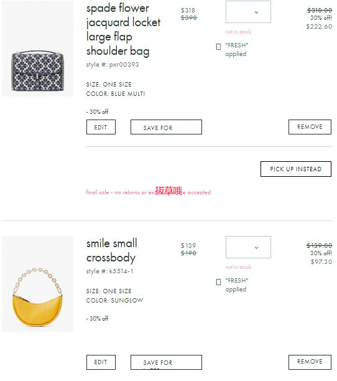Click chevron arrow in first quantity box
The height and width of the screenshot is (381, 337).
(x=256, y=12)
